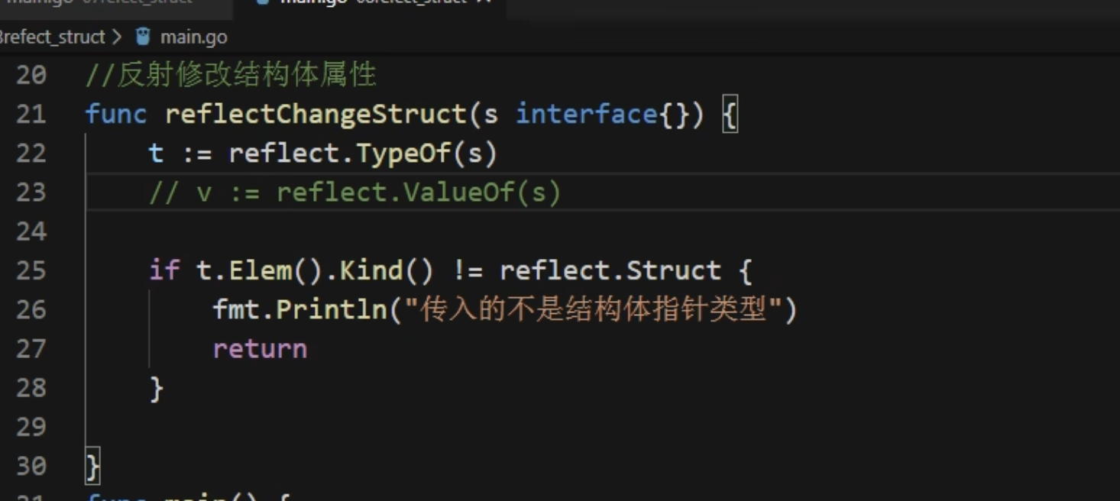Open the refect_struct folder breadcrumb
The image size is (1120, 501).
[x=52, y=37]
